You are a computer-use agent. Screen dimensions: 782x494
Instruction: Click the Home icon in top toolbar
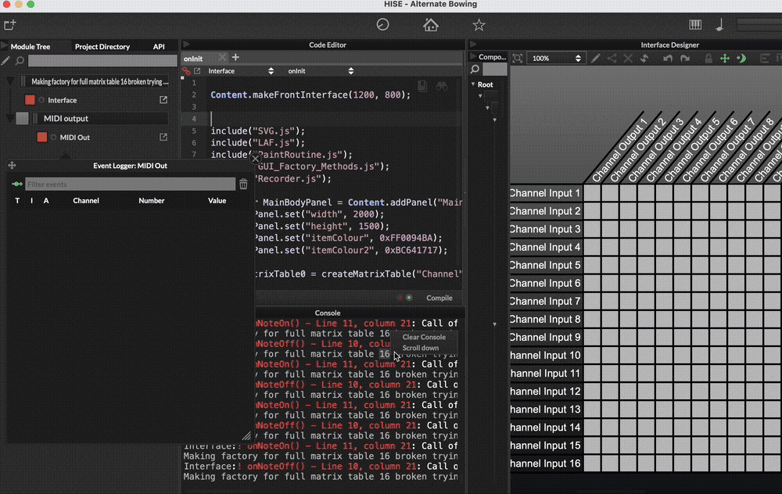click(431, 24)
